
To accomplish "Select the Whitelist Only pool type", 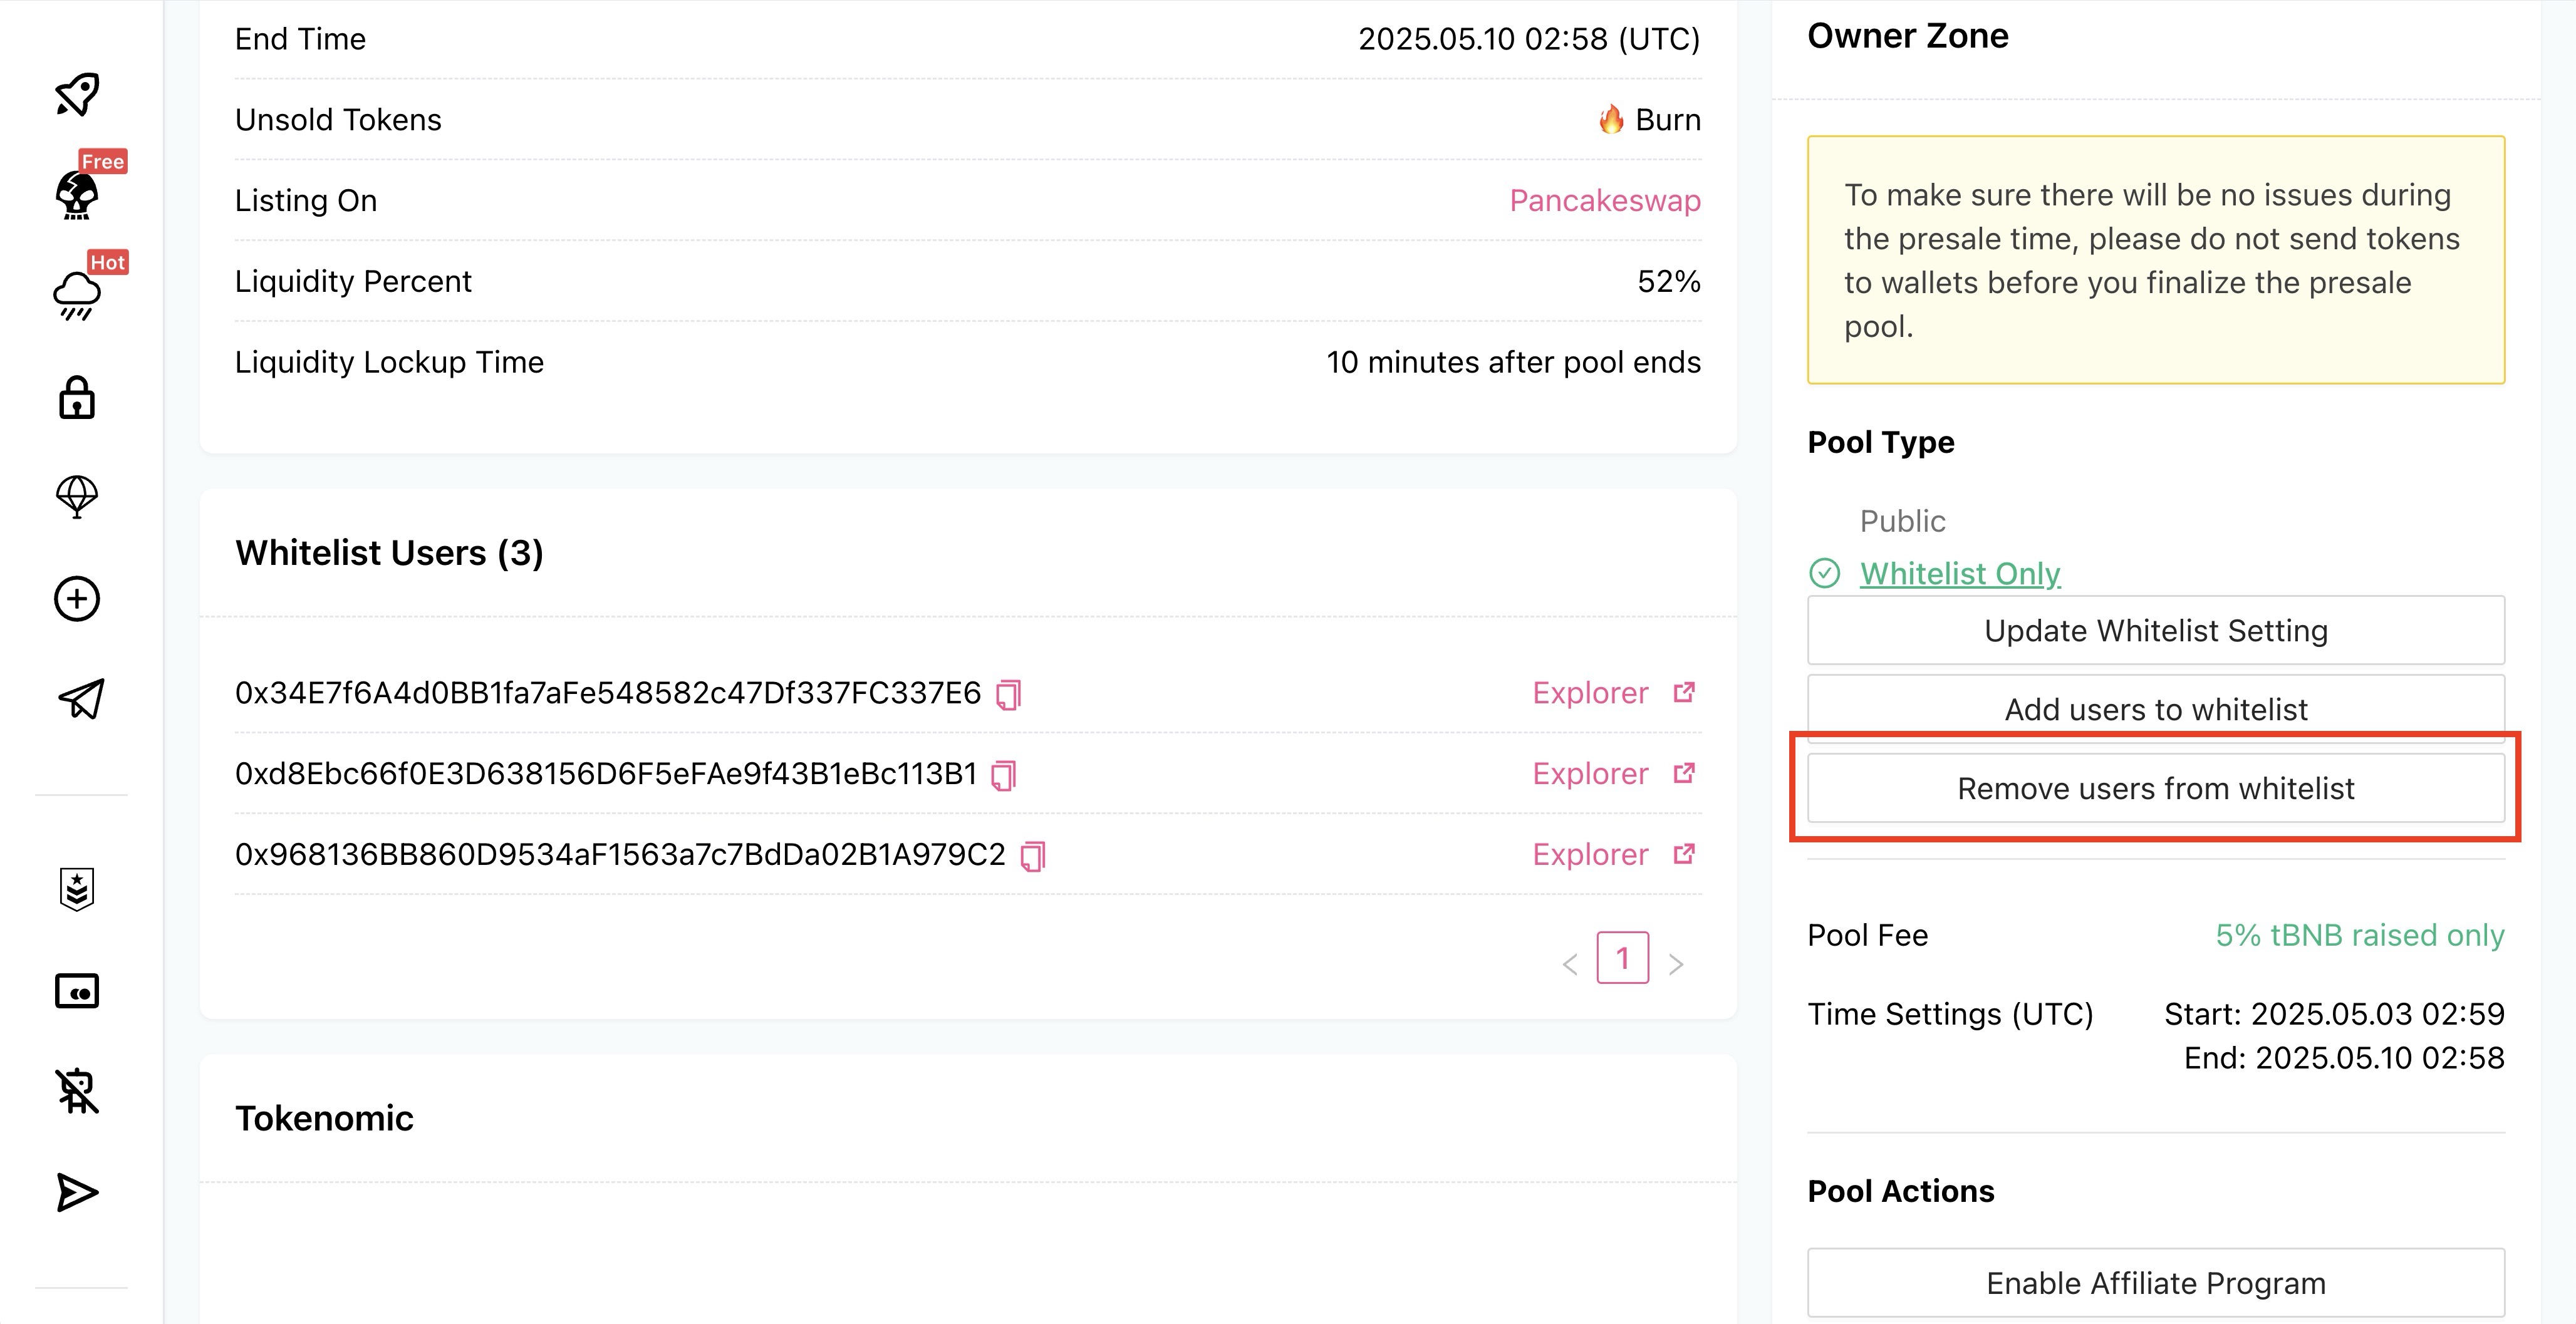I will click(x=1959, y=573).
